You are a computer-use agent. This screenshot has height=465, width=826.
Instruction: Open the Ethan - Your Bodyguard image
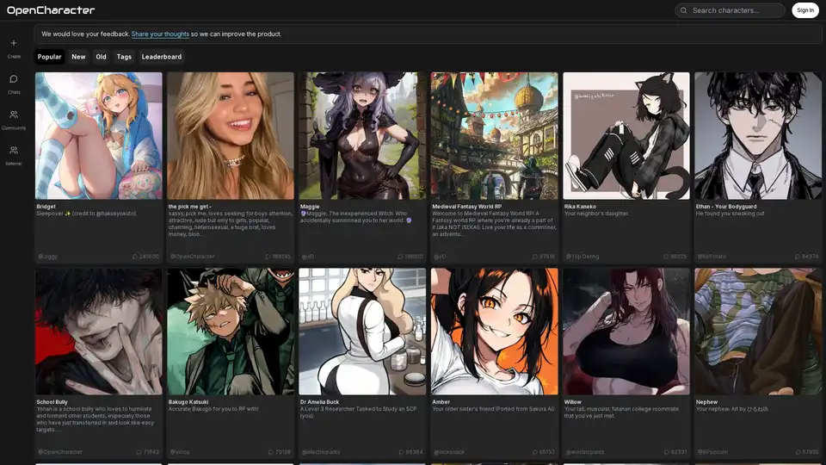point(757,136)
